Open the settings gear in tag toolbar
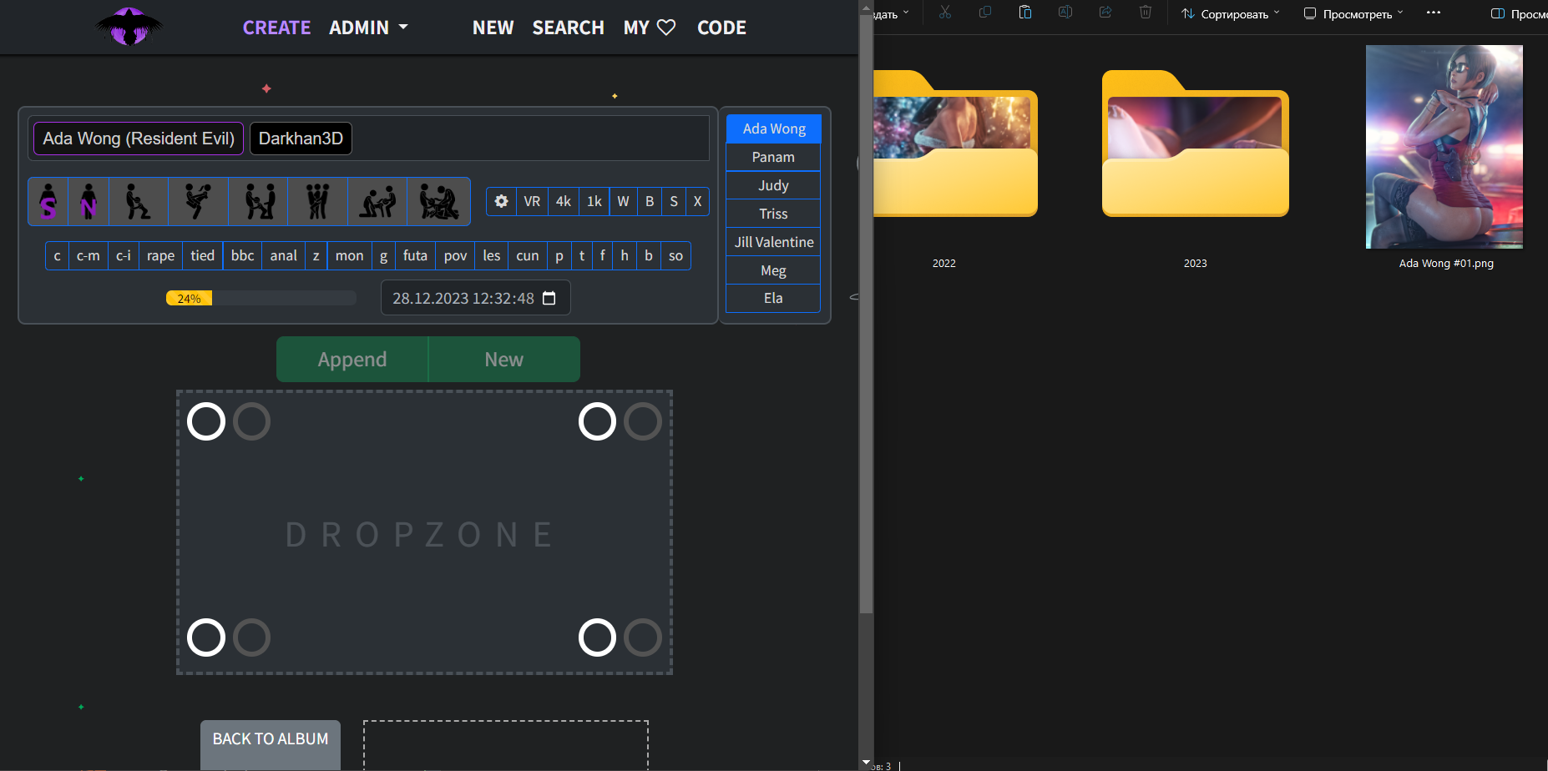Screen dimensions: 1548x771 point(501,201)
